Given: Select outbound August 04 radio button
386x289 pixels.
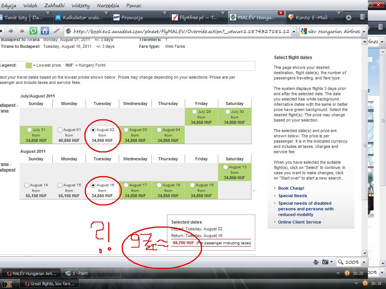Looking at the screenshot, I should click(159, 130).
